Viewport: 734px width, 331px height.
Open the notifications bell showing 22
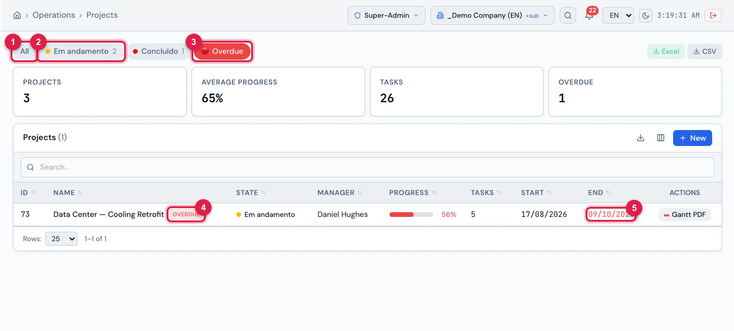pyautogui.click(x=589, y=15)
